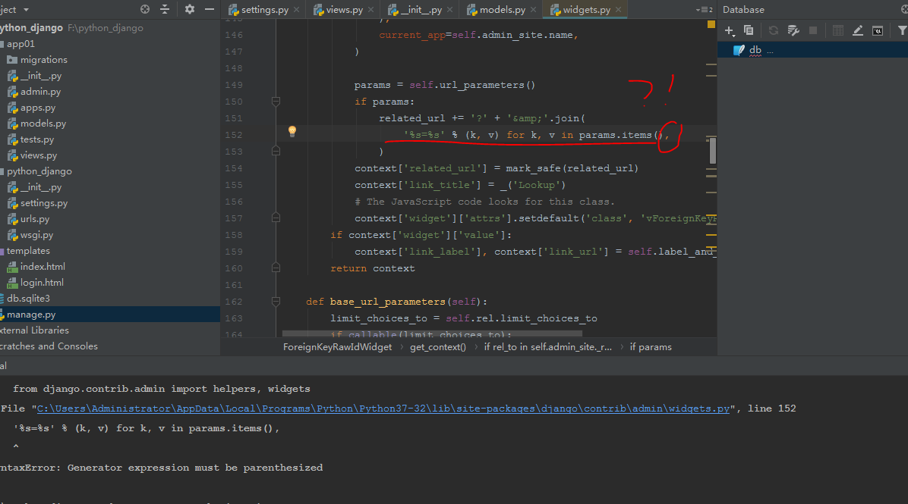Click the stop/disconnect square icon
This screenshot has height=504, width=908.
tap(813, 30)
